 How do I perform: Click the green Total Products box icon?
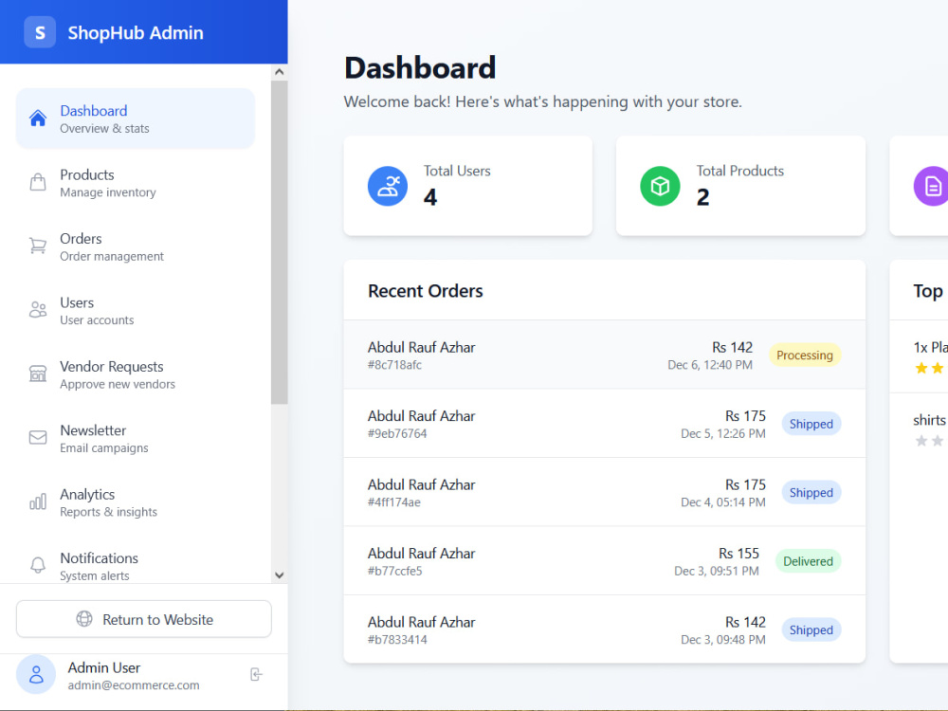pos(660,186)
